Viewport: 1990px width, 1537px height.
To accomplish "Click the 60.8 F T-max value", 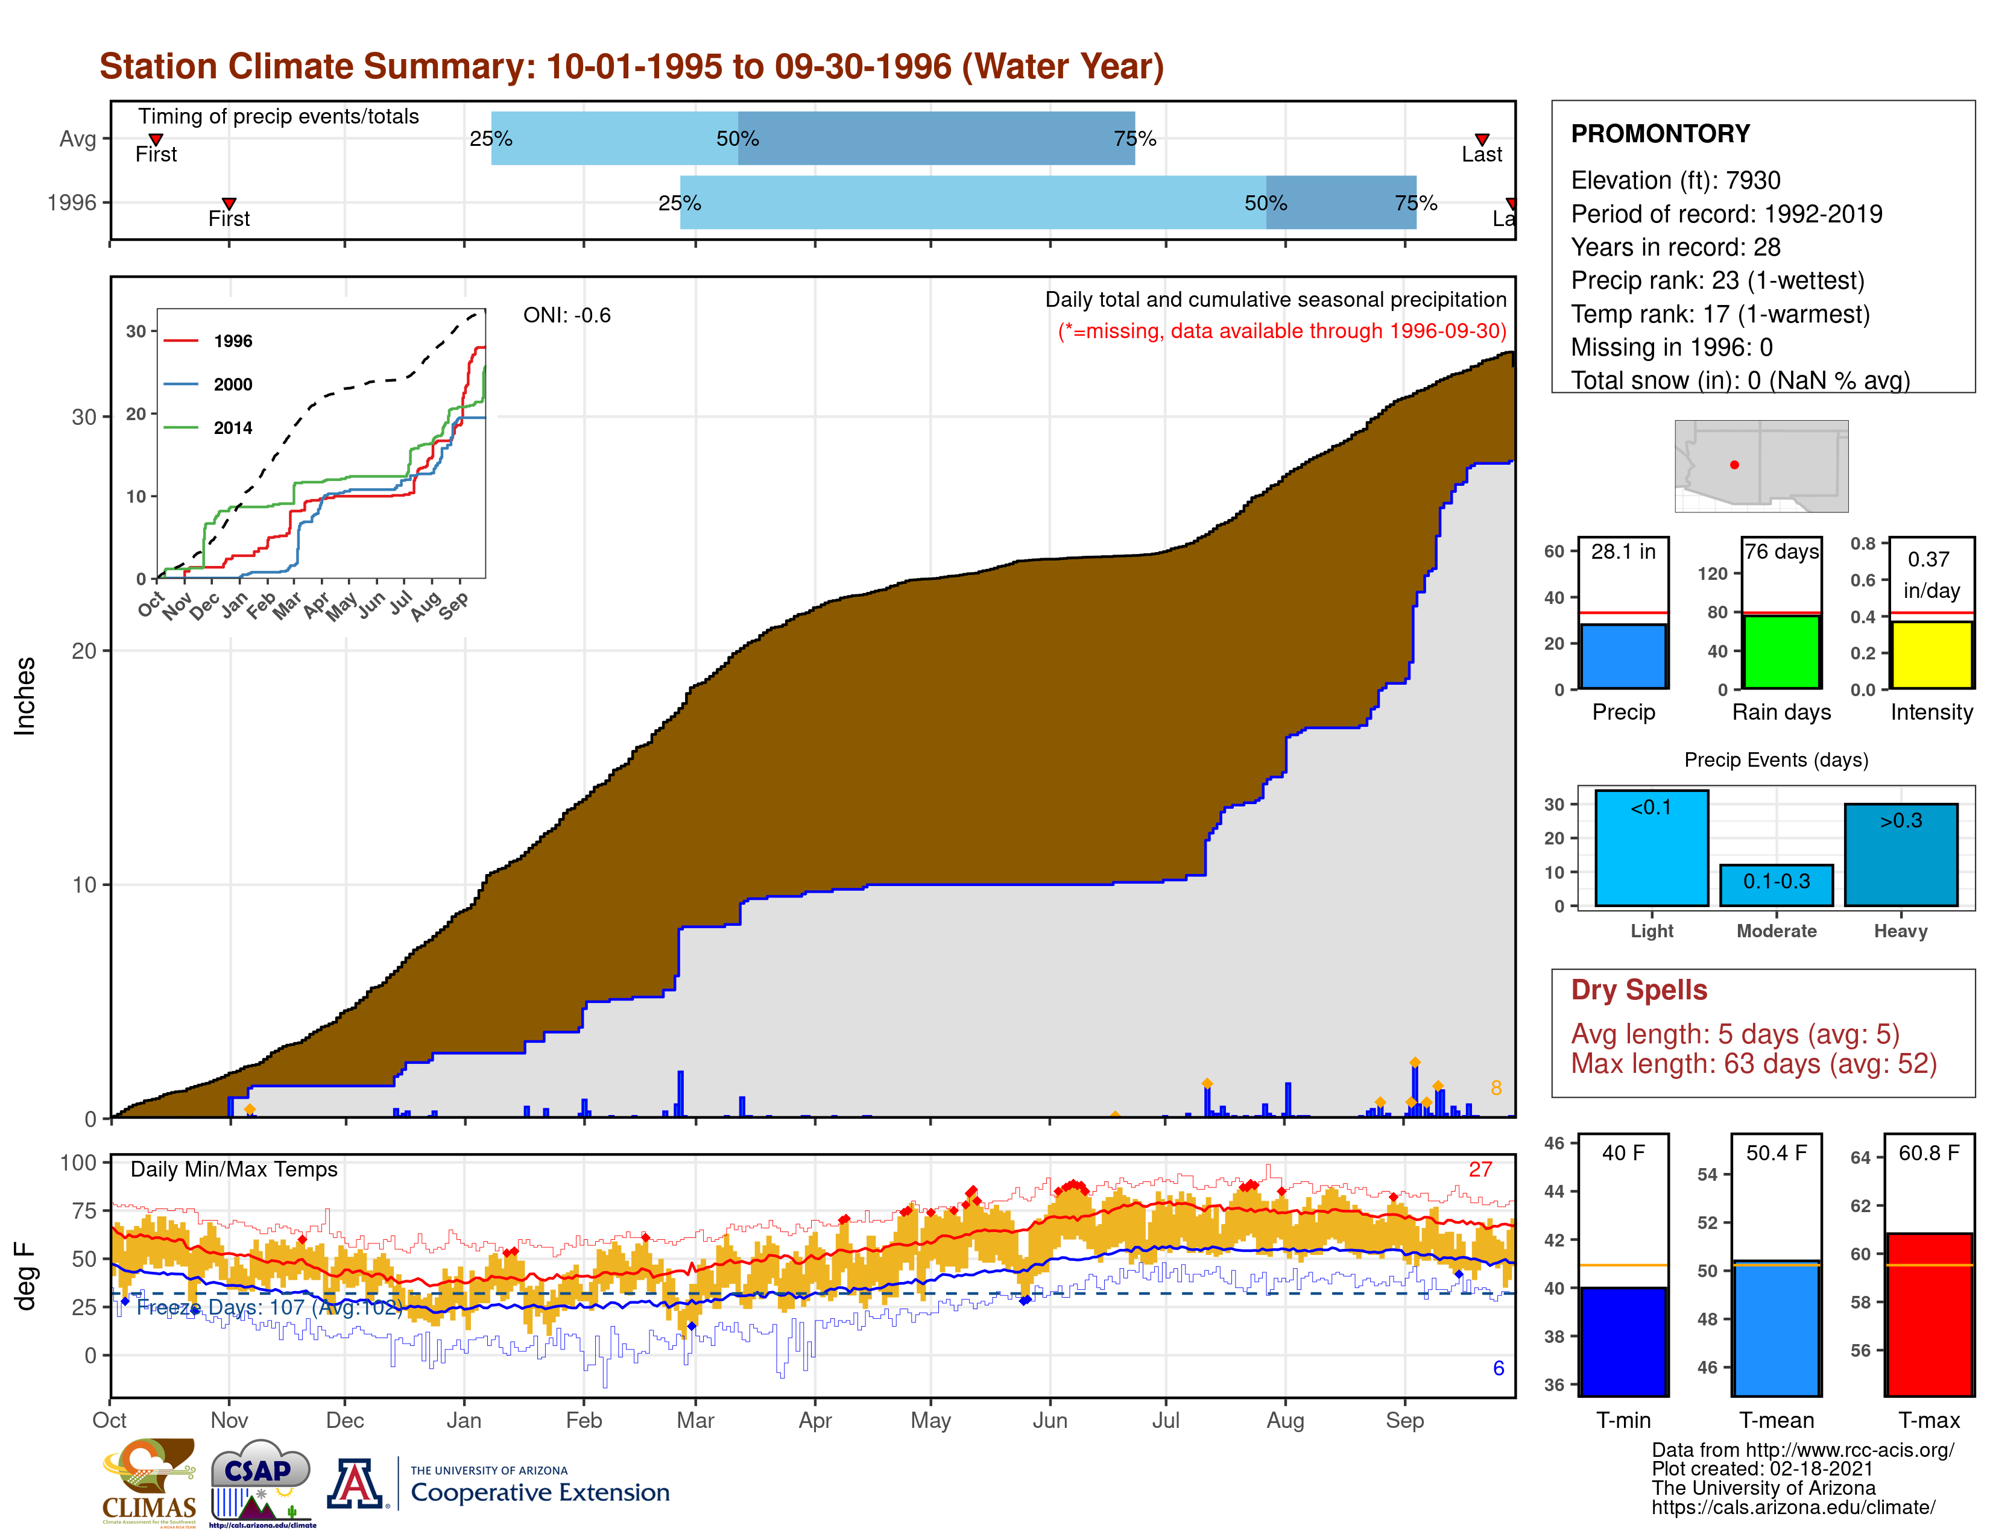I will click(1929, 1152).
